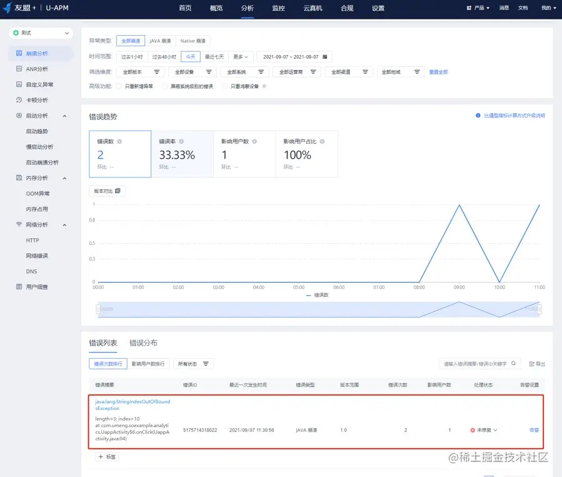Click info icon beside 错误数
The height and width of the screenshot is (477, 562).
pyautogui.click(x=119, y=141)
